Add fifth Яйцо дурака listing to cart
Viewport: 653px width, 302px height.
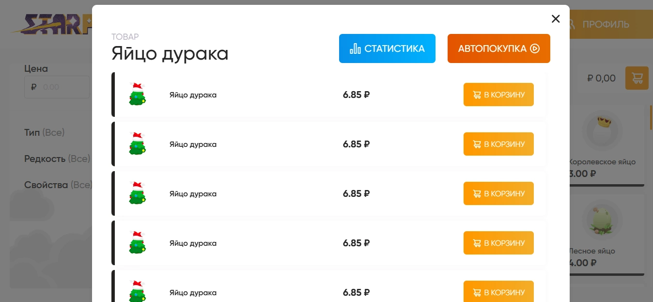click(498, 292)
